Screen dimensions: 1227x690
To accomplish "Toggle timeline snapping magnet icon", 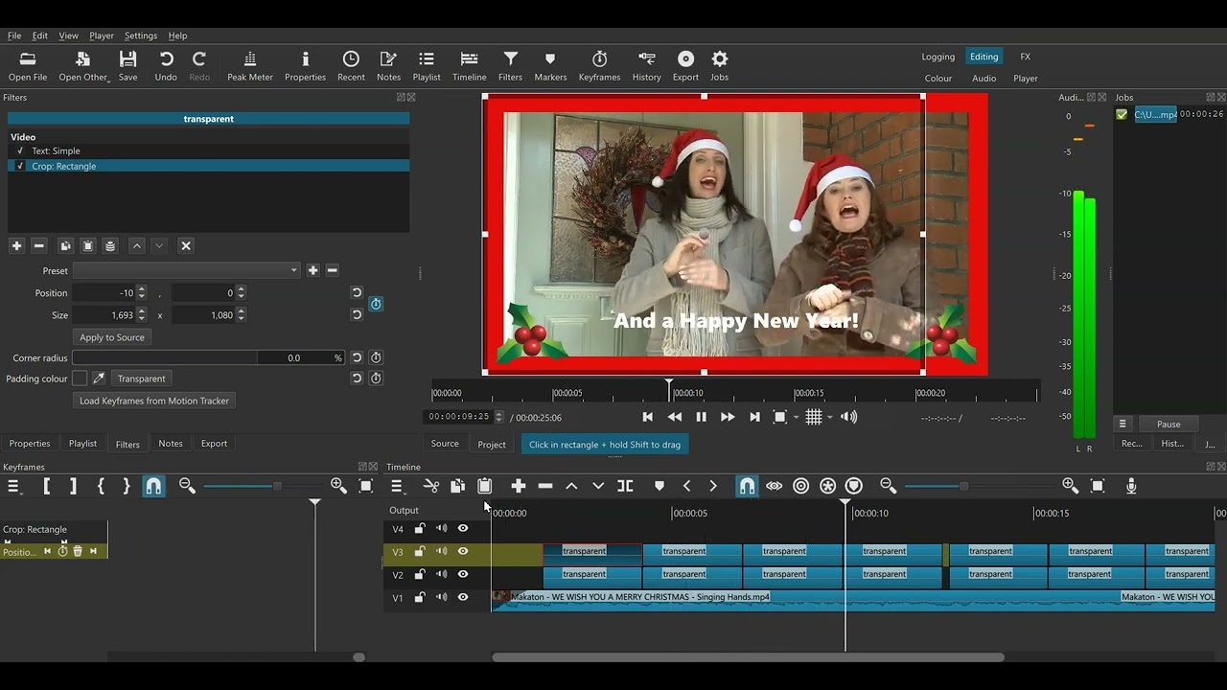I will [747, 487].
